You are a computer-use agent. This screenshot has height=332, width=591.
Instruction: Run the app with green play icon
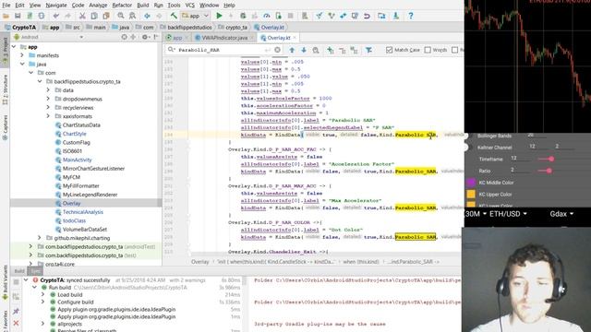click(x=219, y=16)
